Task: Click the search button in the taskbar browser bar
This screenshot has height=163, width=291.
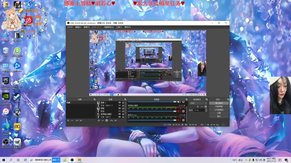Action: [x=56, y=160]
